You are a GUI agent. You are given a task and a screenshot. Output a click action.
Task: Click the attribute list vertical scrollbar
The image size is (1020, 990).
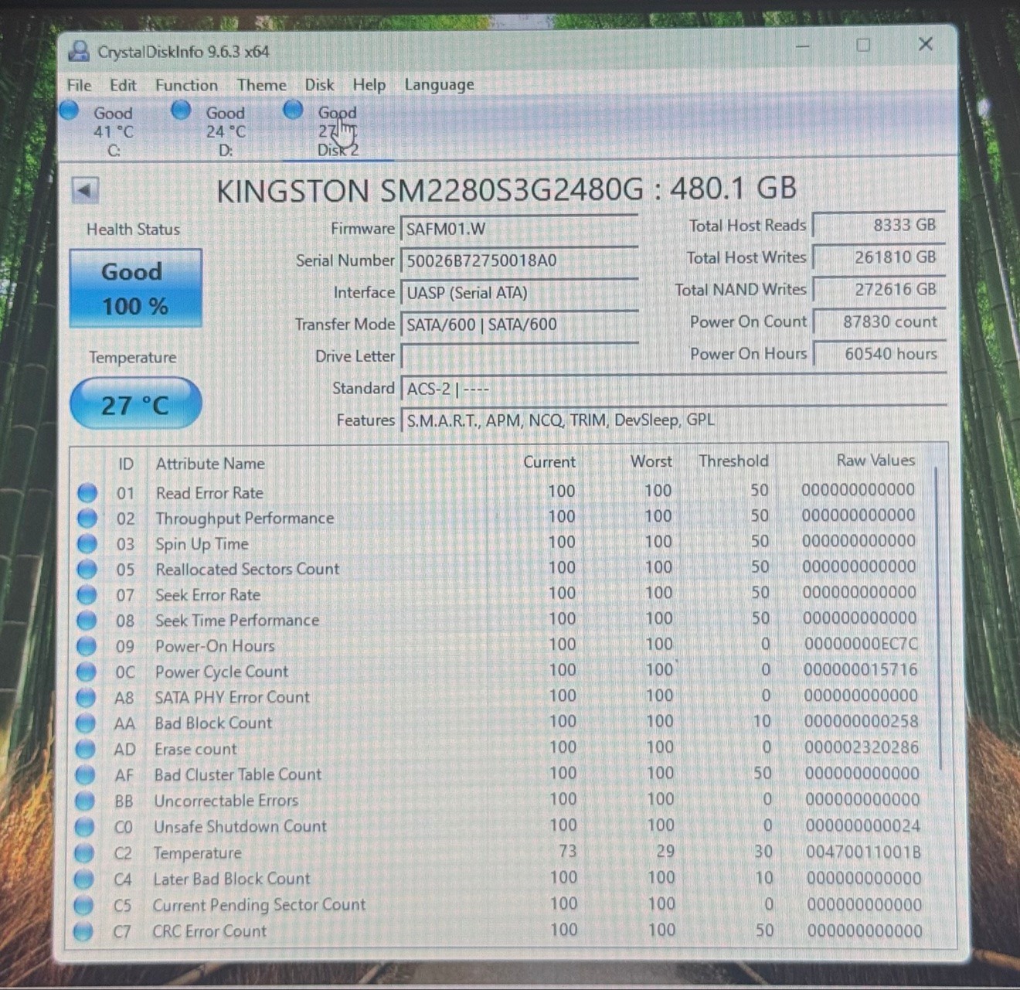point(937,618)
